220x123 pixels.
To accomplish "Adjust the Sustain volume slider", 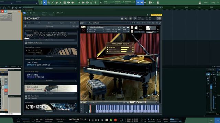I will coord(126,47).
